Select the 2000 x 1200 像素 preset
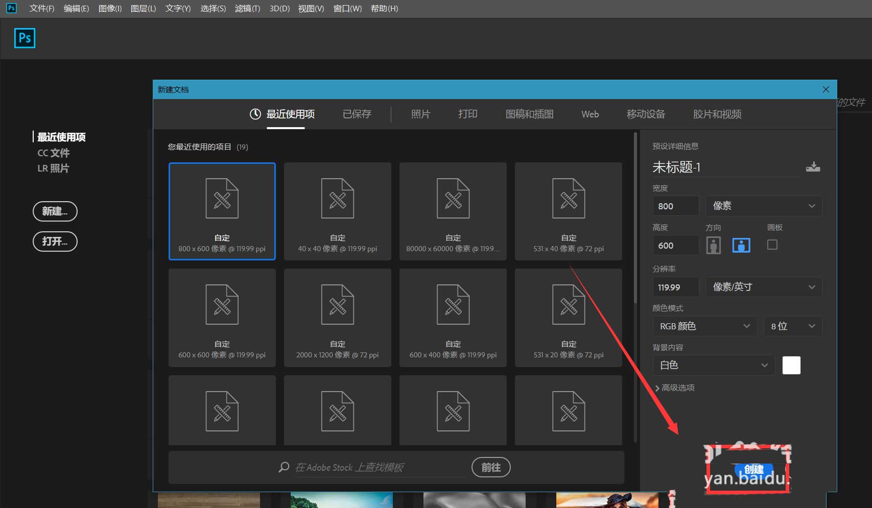This screenshot has width=872, height=508. coord(338,318)
